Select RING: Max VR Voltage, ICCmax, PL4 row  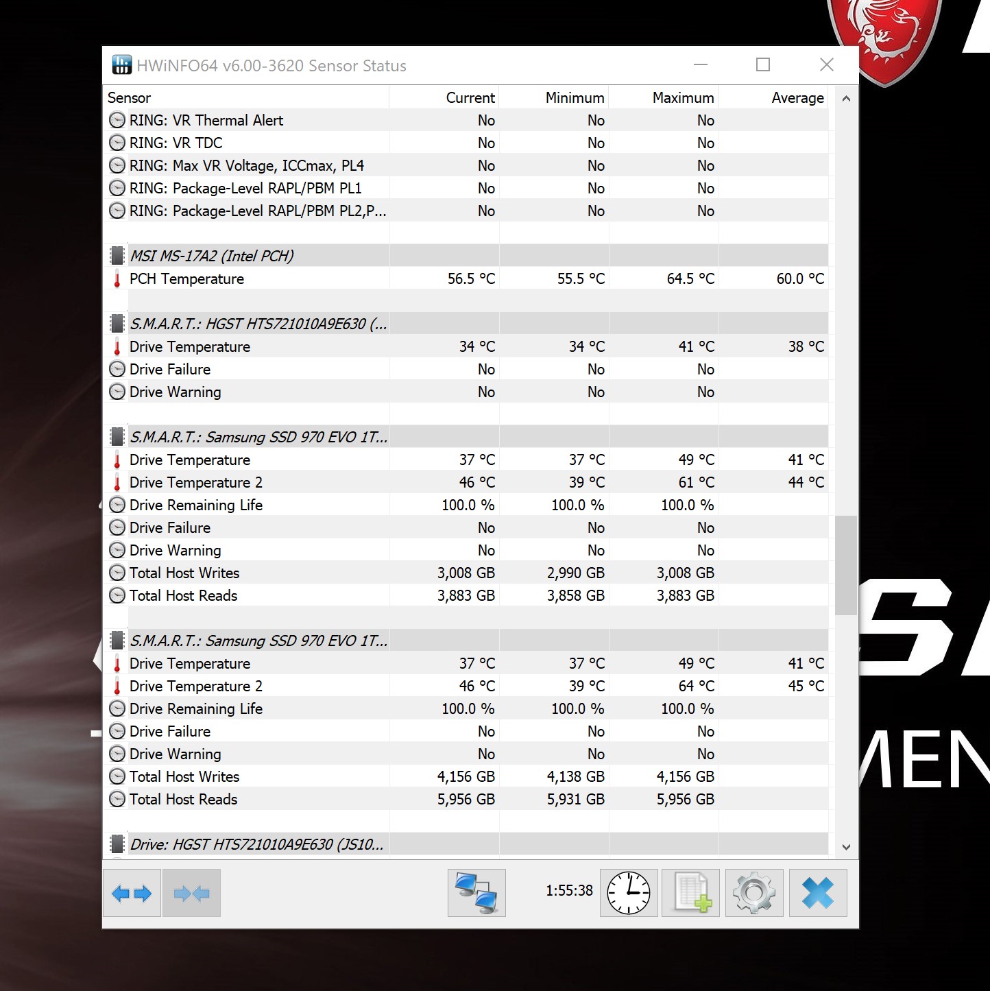coord(466,165)
